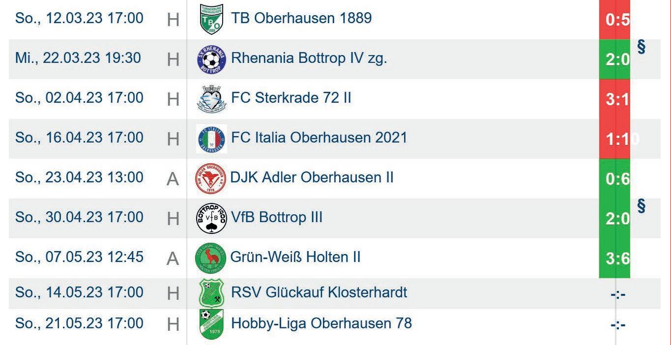
Task: Select the match date So., 02.04.23 17:00
Action: coord(79,98)
